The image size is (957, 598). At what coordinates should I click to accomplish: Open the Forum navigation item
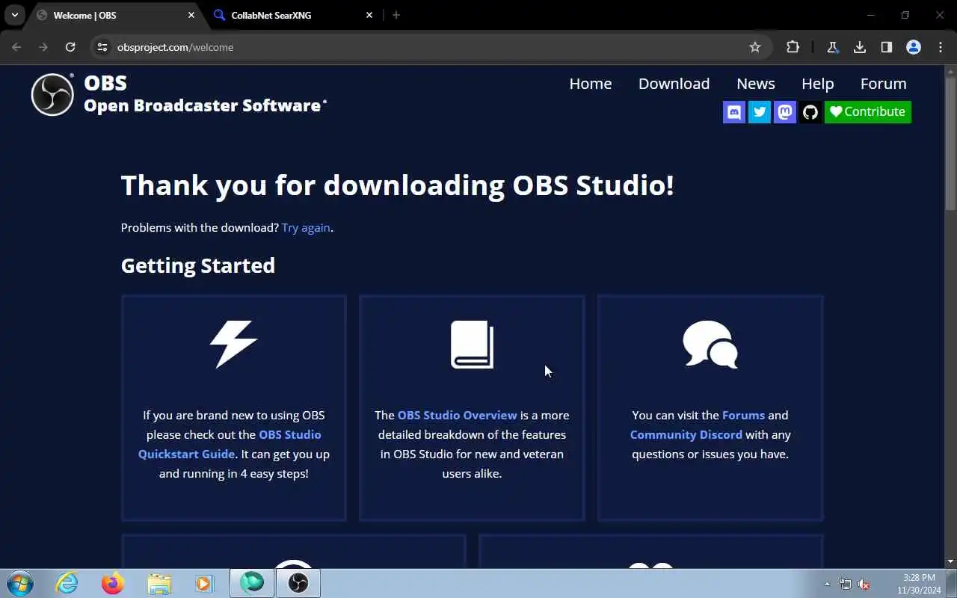point(883,84)
